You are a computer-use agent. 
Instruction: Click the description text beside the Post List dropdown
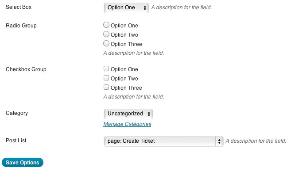click(256, 141)
